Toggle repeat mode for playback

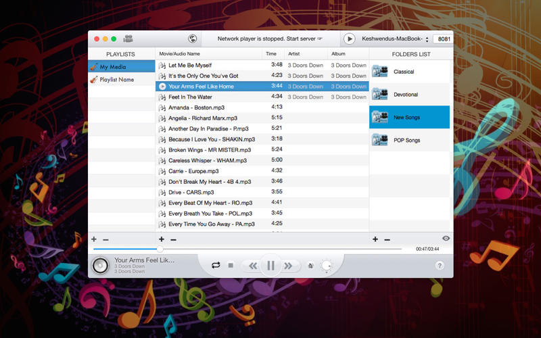[x=216, y=266]
